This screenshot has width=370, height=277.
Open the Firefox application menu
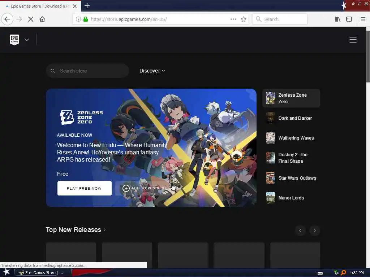(x=363, y=19)
